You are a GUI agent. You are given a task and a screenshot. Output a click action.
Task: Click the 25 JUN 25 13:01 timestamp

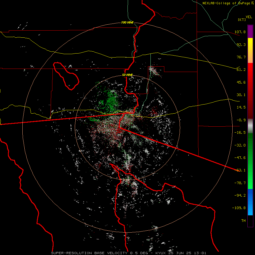[188, 253]
